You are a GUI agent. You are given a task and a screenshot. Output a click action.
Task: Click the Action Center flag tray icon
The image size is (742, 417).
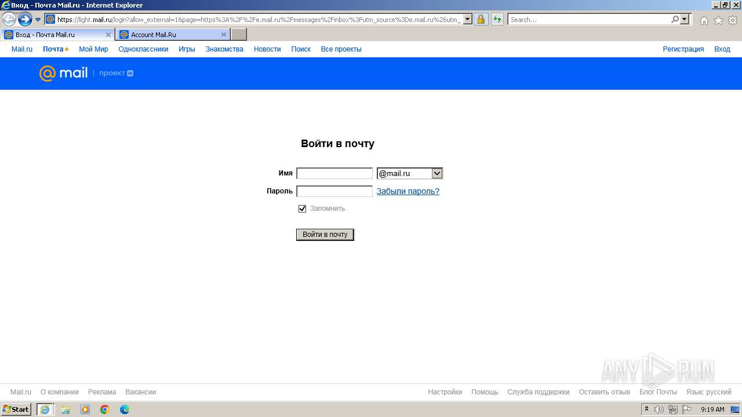(x=687, y=409)
